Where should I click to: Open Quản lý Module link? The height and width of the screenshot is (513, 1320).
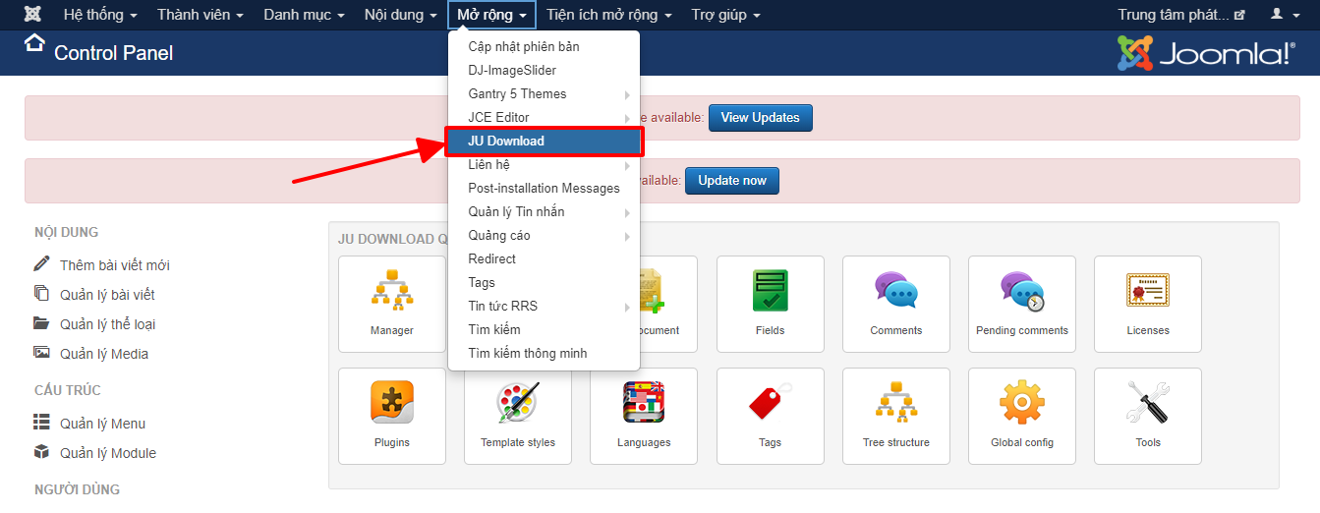coord(108,453)
